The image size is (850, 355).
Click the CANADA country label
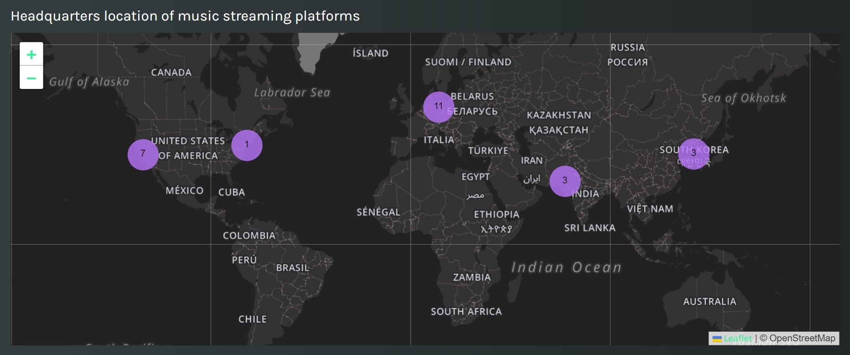point(171,73)
